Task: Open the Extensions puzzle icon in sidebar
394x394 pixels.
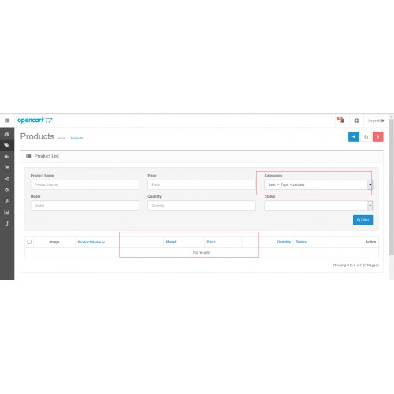Action: click(x=7, y=157)
